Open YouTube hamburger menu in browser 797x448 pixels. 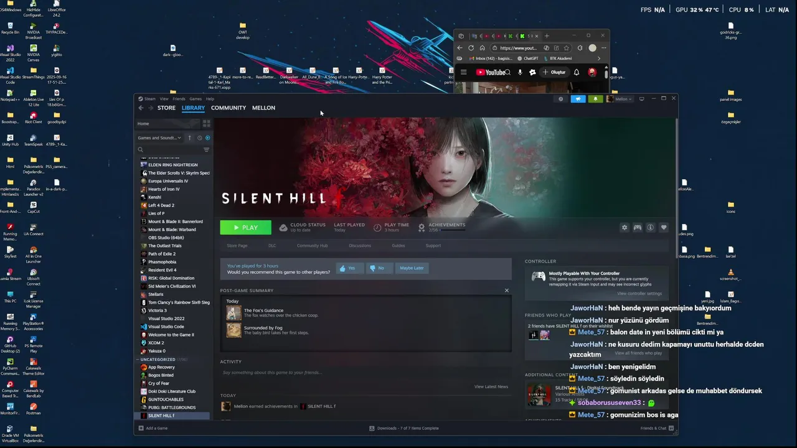463,72
